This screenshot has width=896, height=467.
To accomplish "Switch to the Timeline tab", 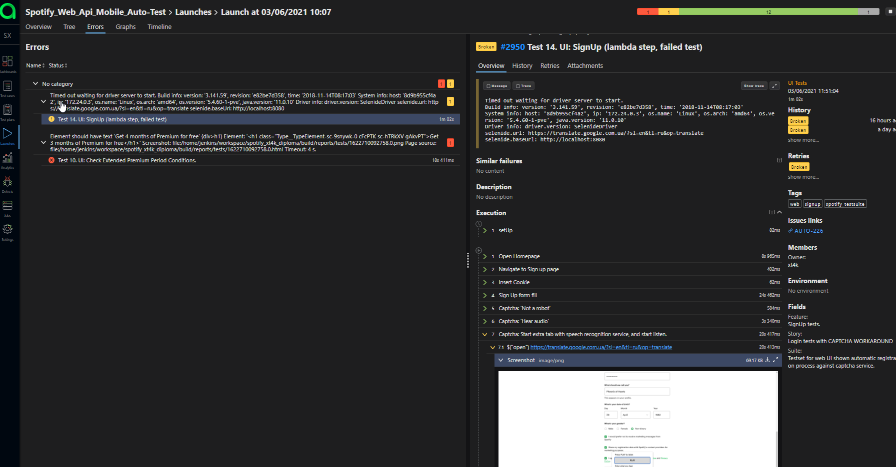I will (159, 27).
